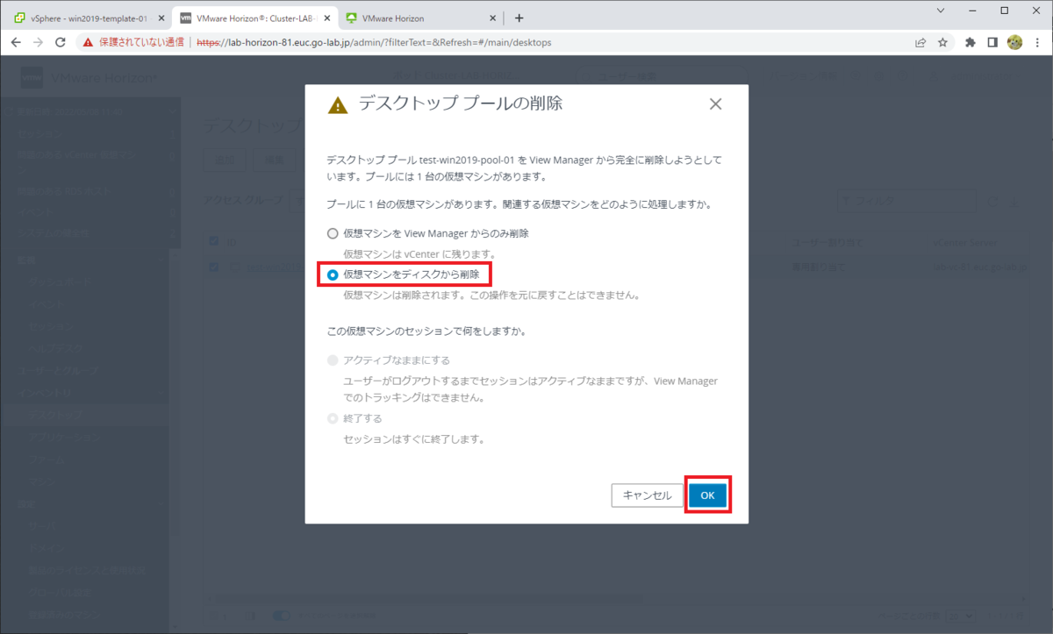
Task: Go back in browser history
Action: pos(17,42)
